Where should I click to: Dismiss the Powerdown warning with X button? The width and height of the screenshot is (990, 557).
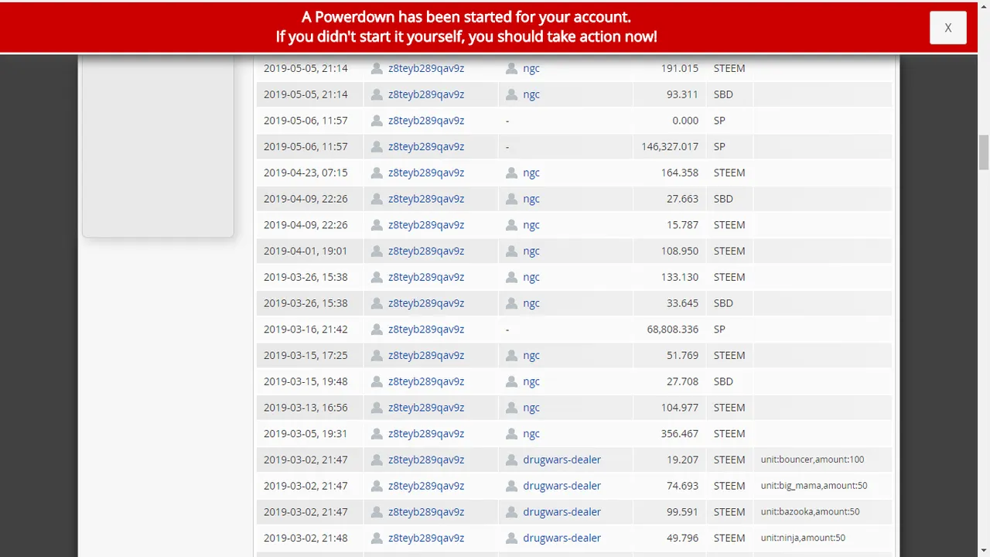(x=947, y=28)
